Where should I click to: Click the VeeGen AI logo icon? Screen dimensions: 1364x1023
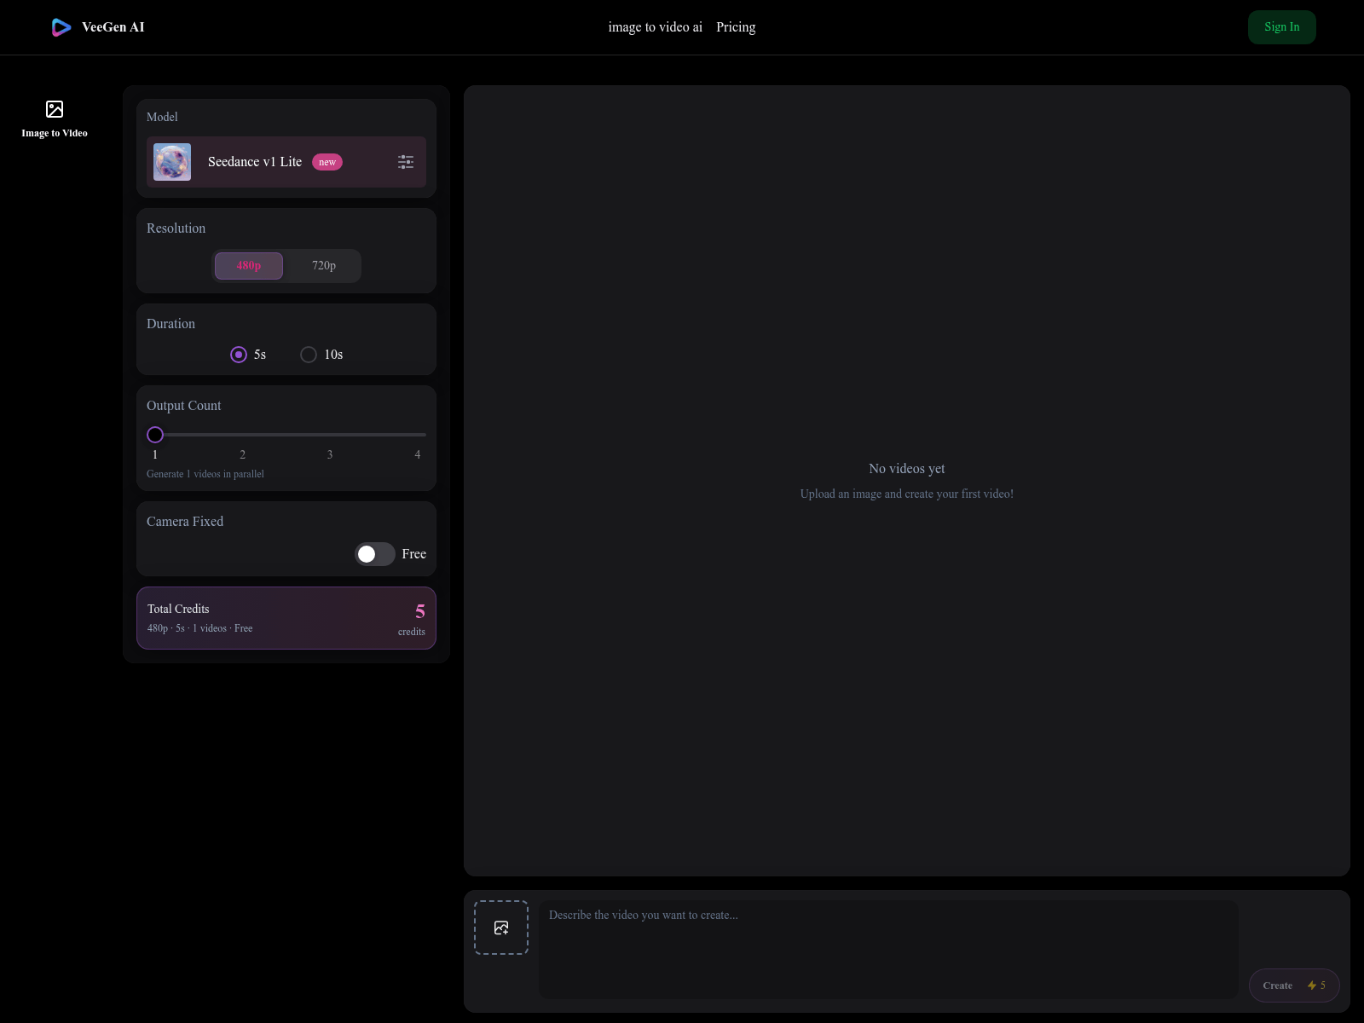click(61, 27)
